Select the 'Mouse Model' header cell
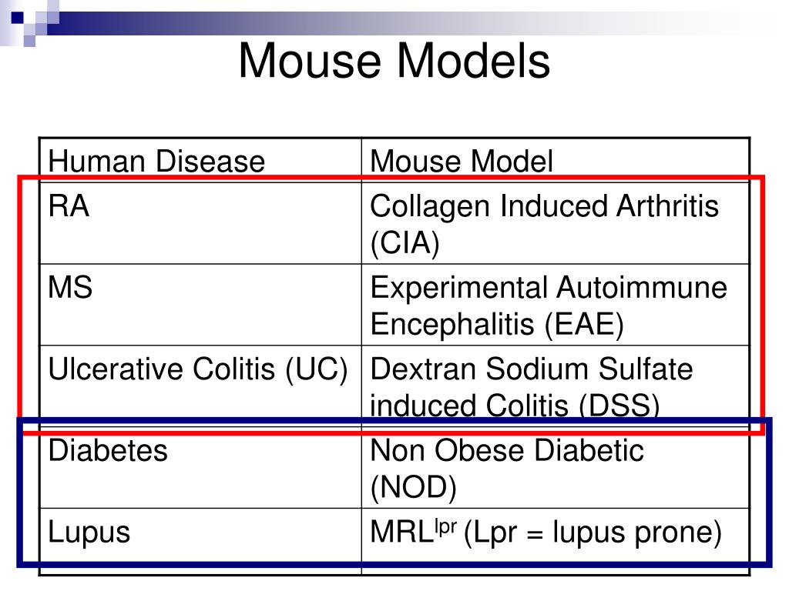 (x=556, y=160)
